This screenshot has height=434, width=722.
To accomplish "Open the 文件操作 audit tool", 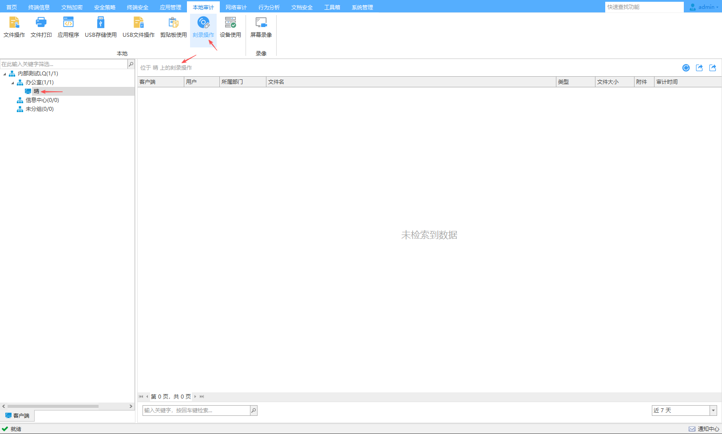I will coord(14,27).
